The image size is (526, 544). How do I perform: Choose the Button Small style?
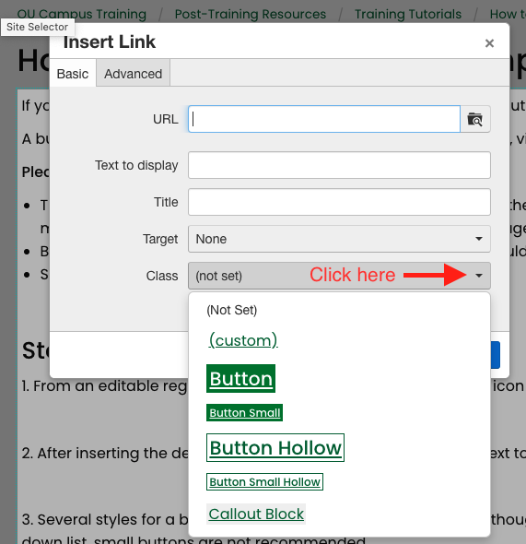tap(245, 412)
